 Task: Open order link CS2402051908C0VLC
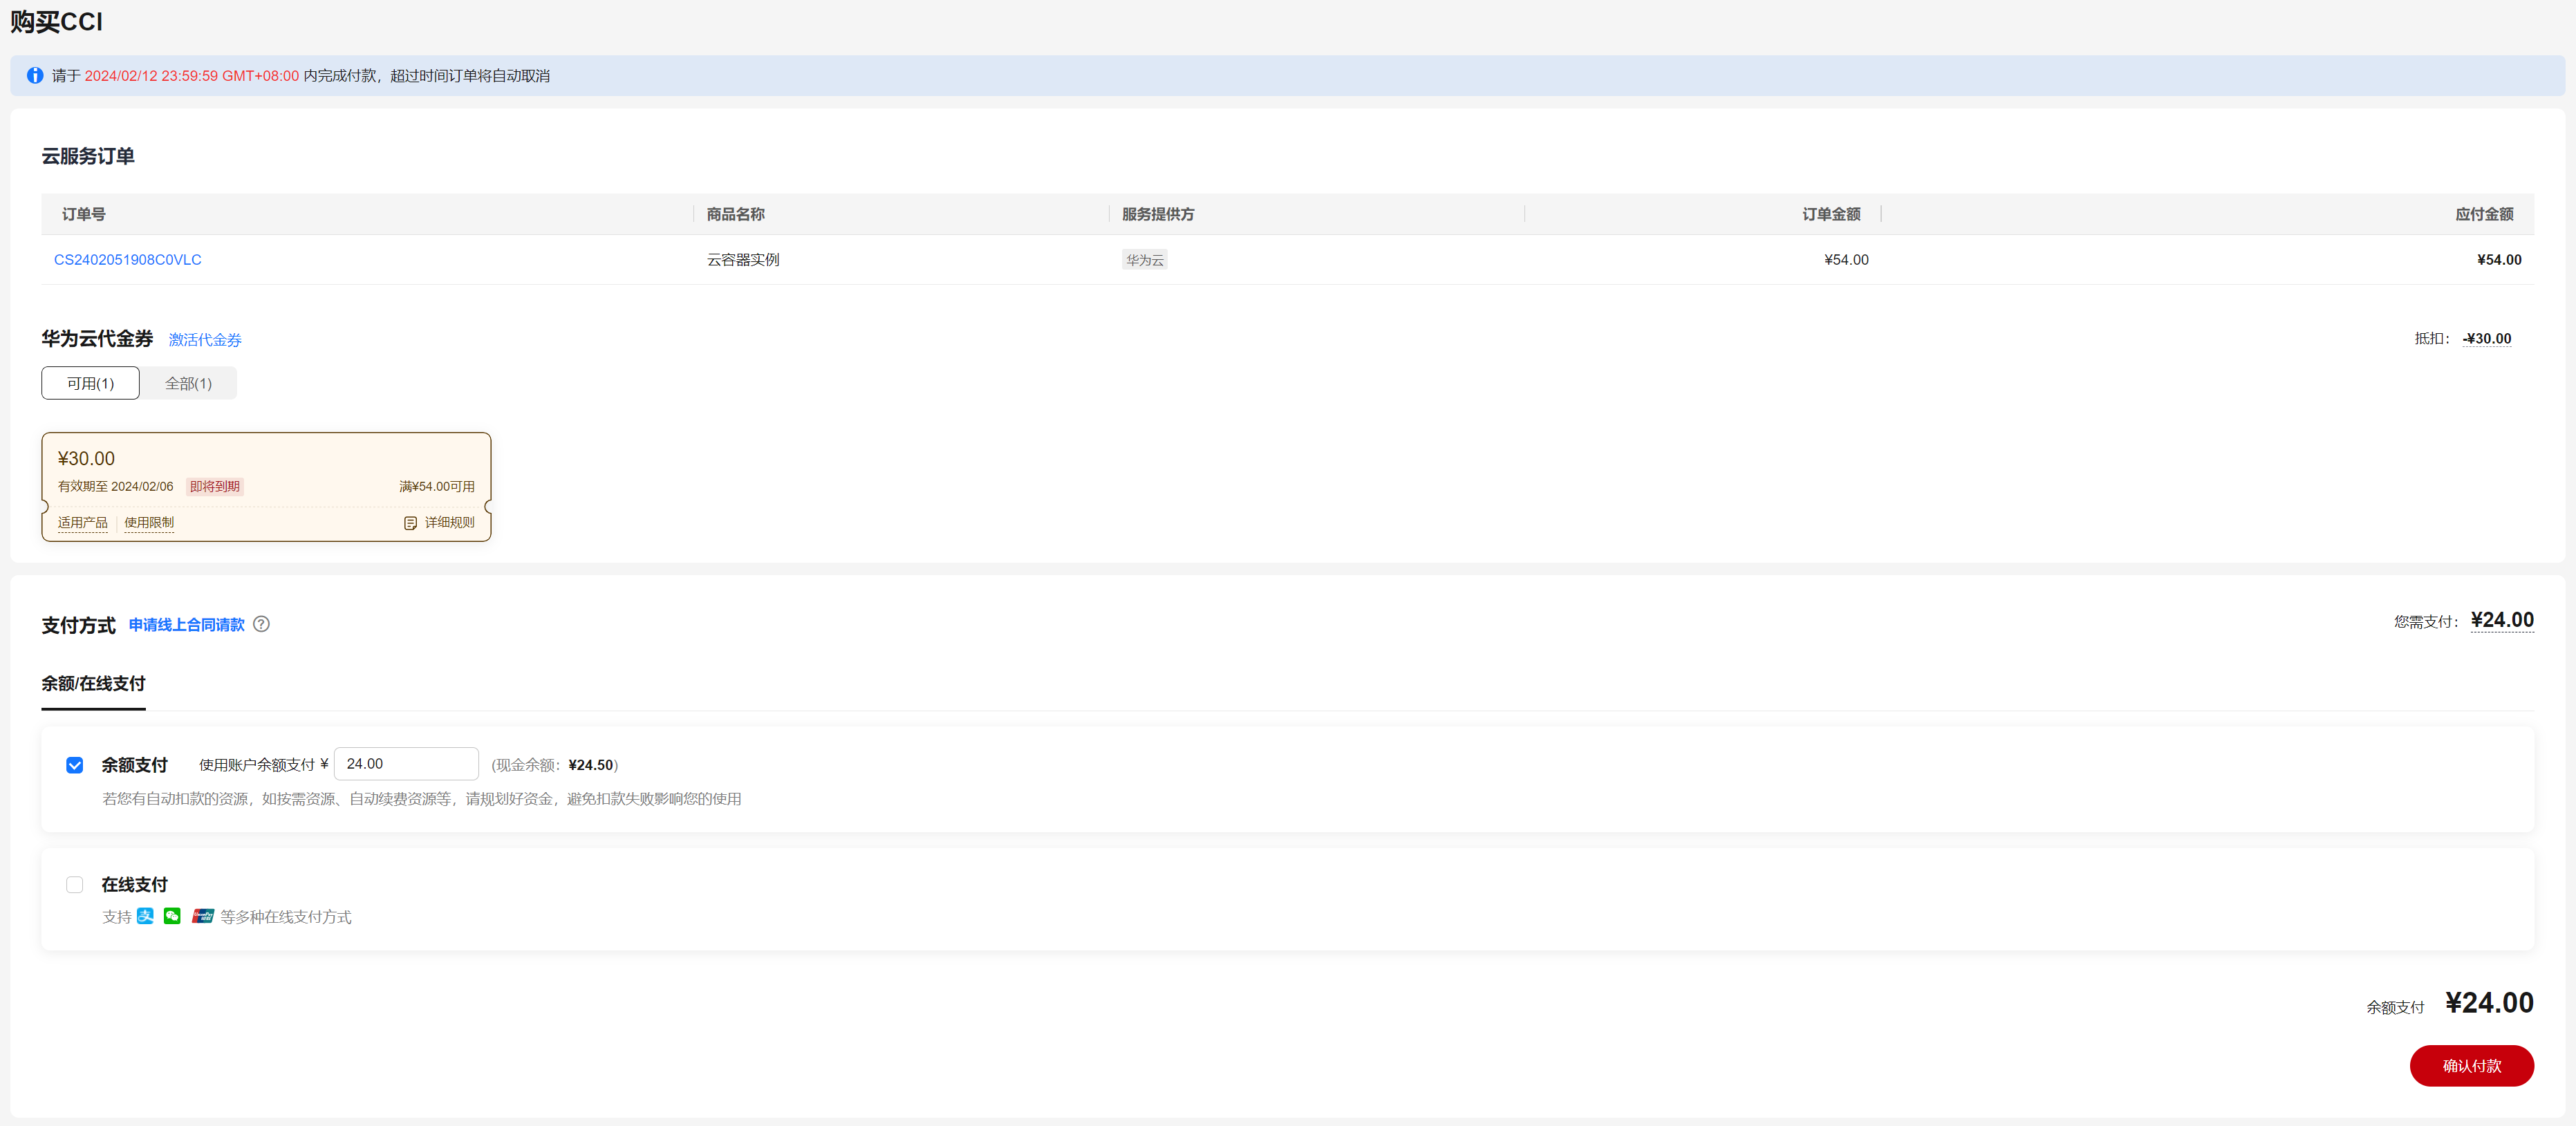128,259
